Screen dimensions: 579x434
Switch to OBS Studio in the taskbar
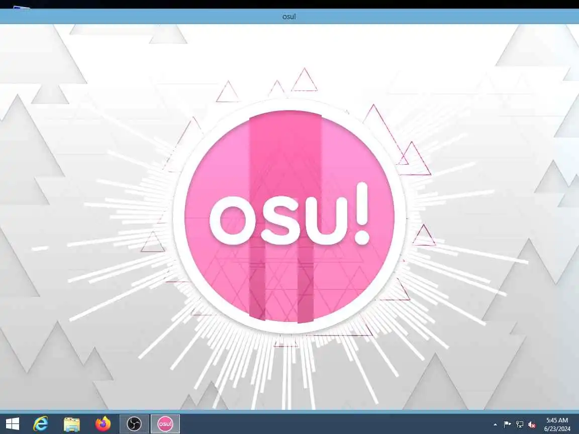point(134,423)
